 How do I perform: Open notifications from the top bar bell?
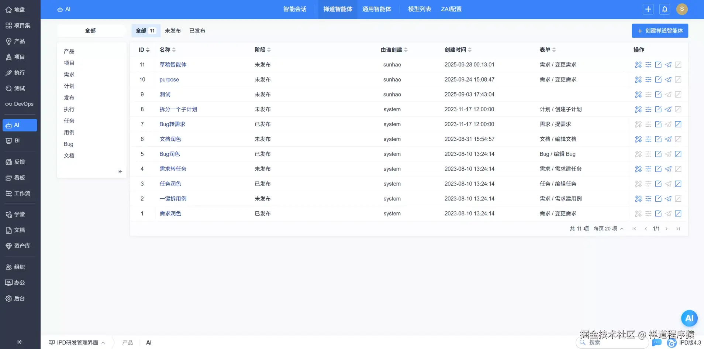[665, 9]
